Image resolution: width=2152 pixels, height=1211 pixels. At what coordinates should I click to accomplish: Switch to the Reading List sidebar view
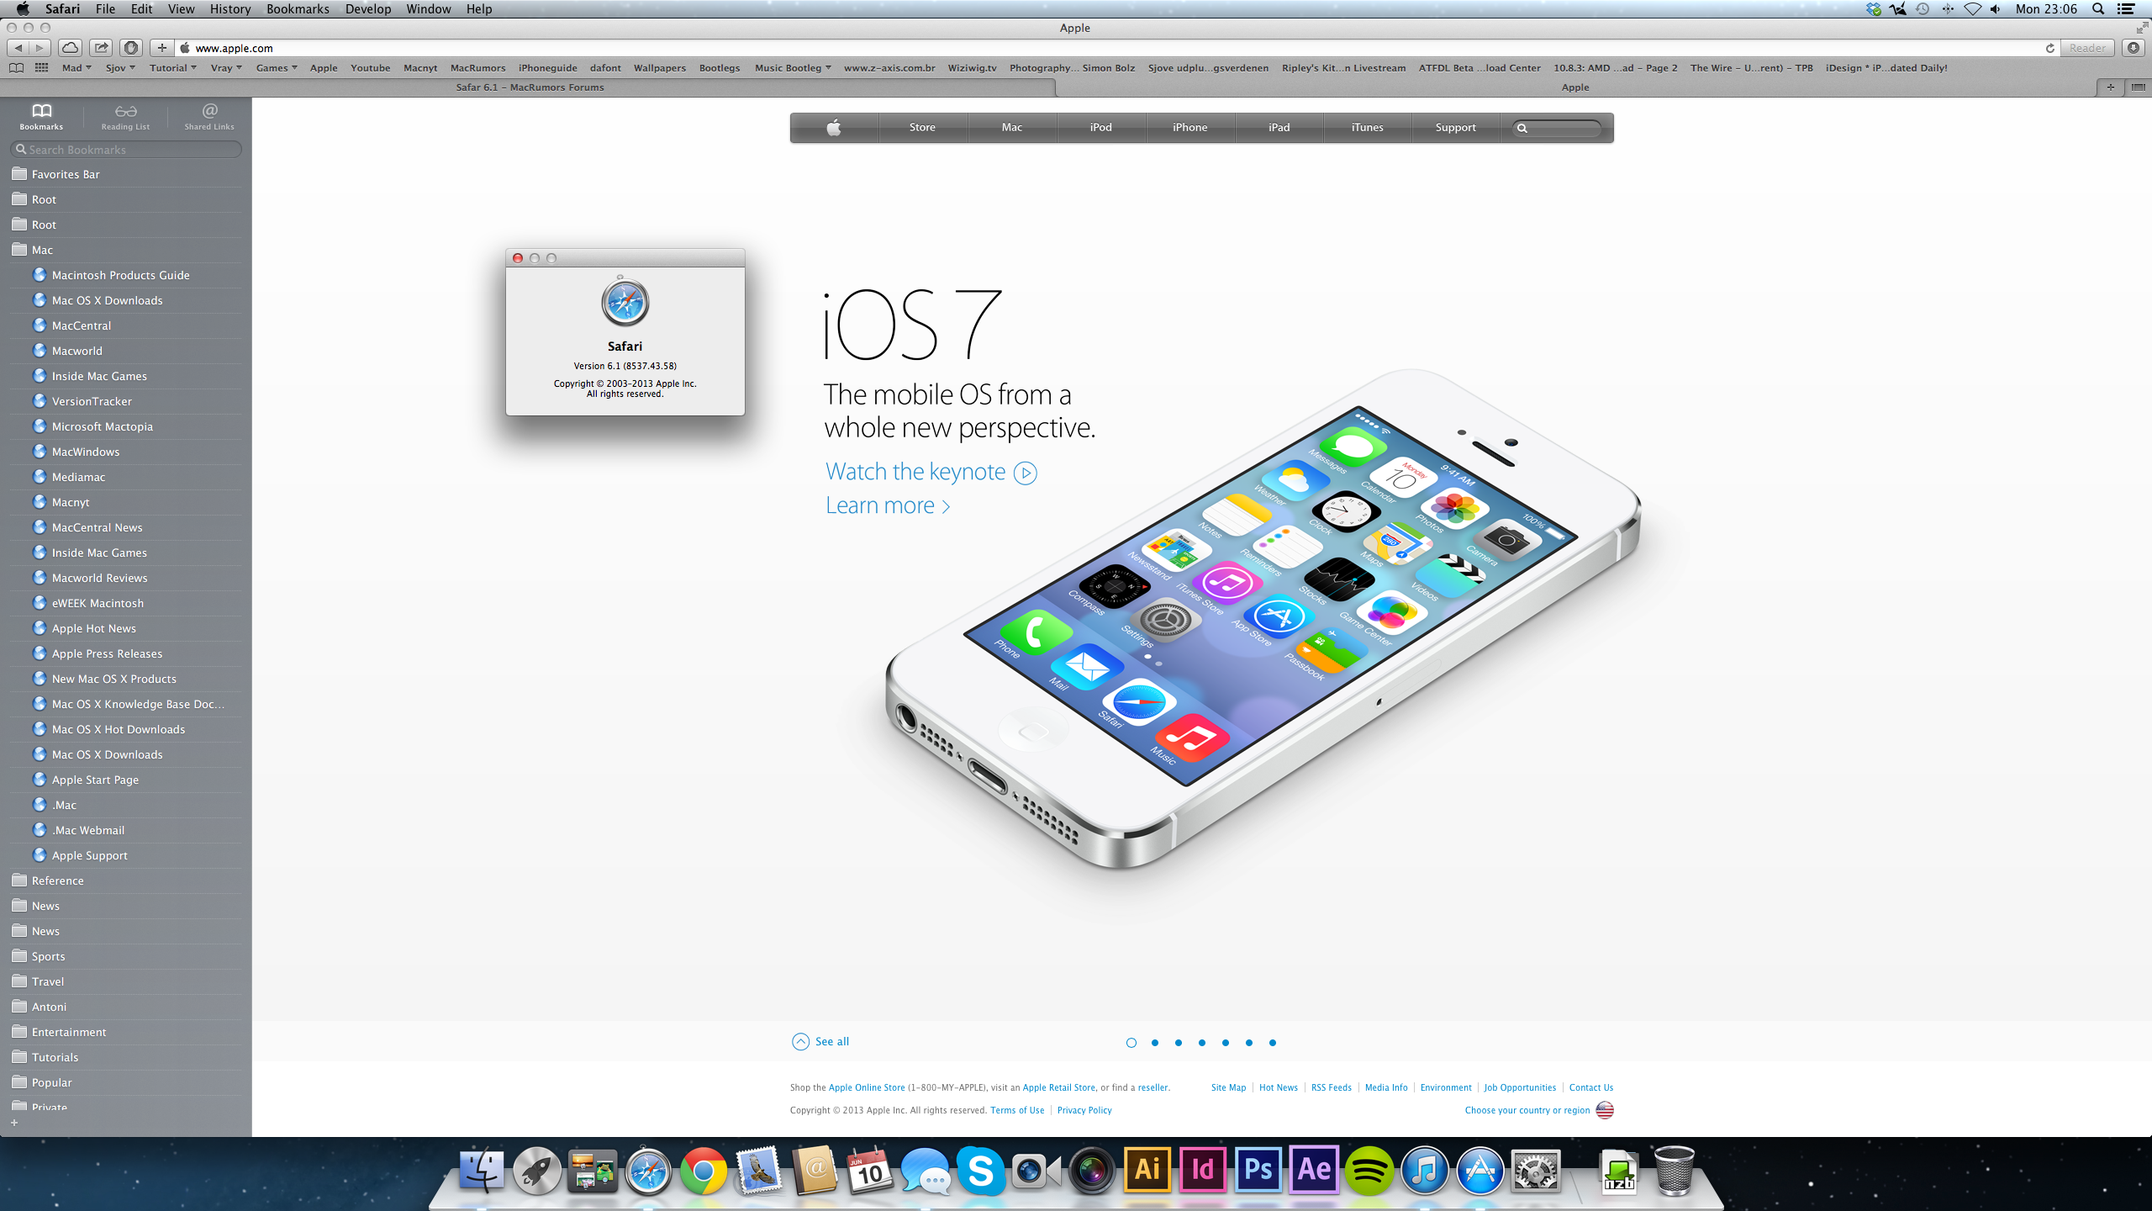click(125, 116)
